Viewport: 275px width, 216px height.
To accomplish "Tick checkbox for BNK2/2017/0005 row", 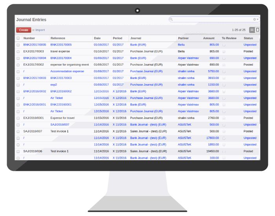I will pyautogui.click(x=18, y=45).
